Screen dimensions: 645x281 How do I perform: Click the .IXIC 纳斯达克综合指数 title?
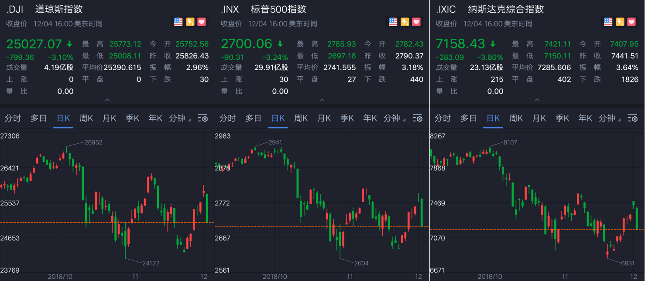490,9
